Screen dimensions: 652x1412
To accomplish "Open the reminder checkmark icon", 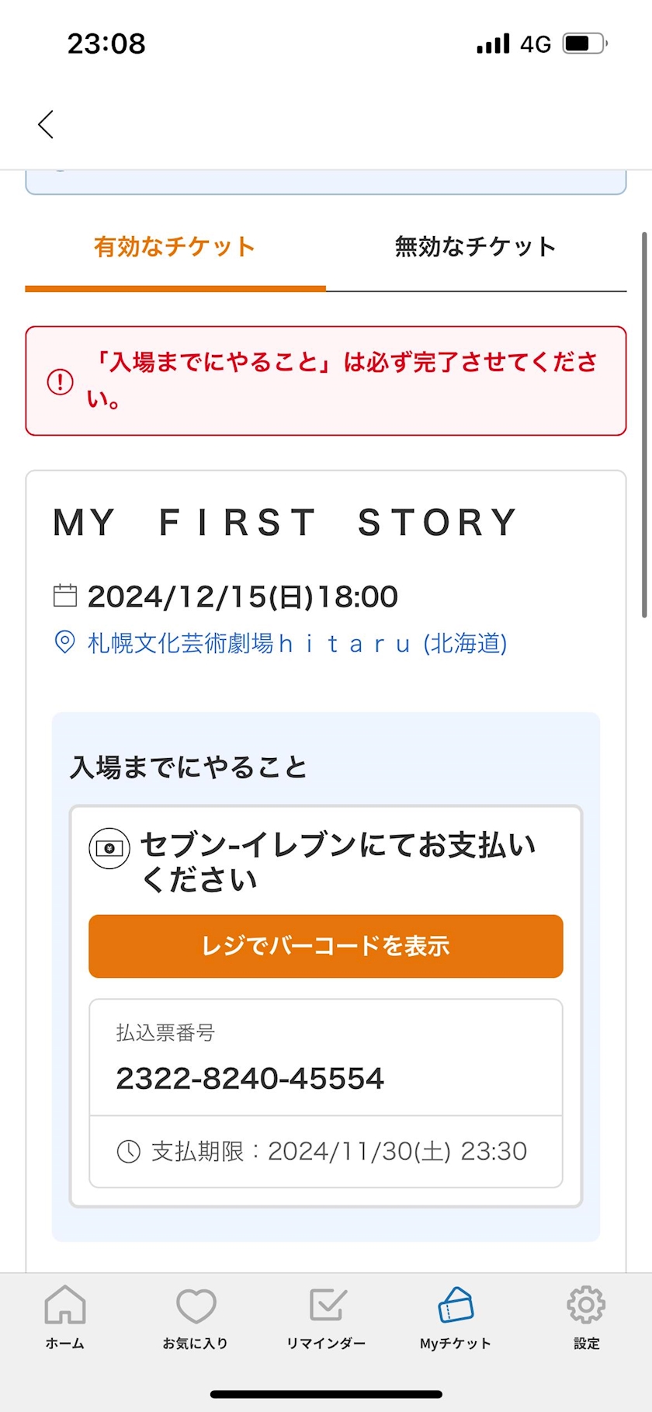I will (x=327, y=1305).
